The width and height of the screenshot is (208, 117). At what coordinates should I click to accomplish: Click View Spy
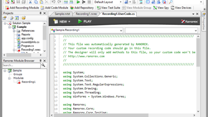coord(161,8)
